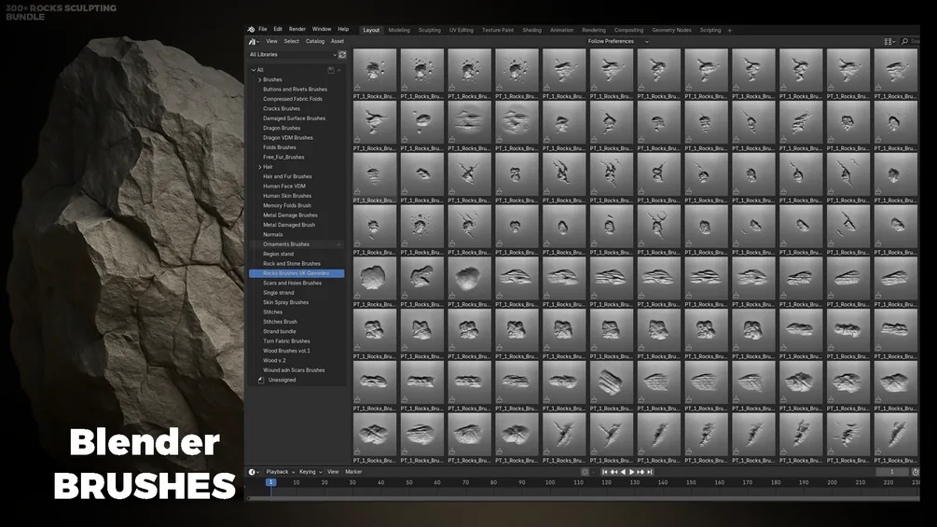The width and height of the screenshot is (937, 527).
Task: Open the Window menu
Action: (322, 29)
